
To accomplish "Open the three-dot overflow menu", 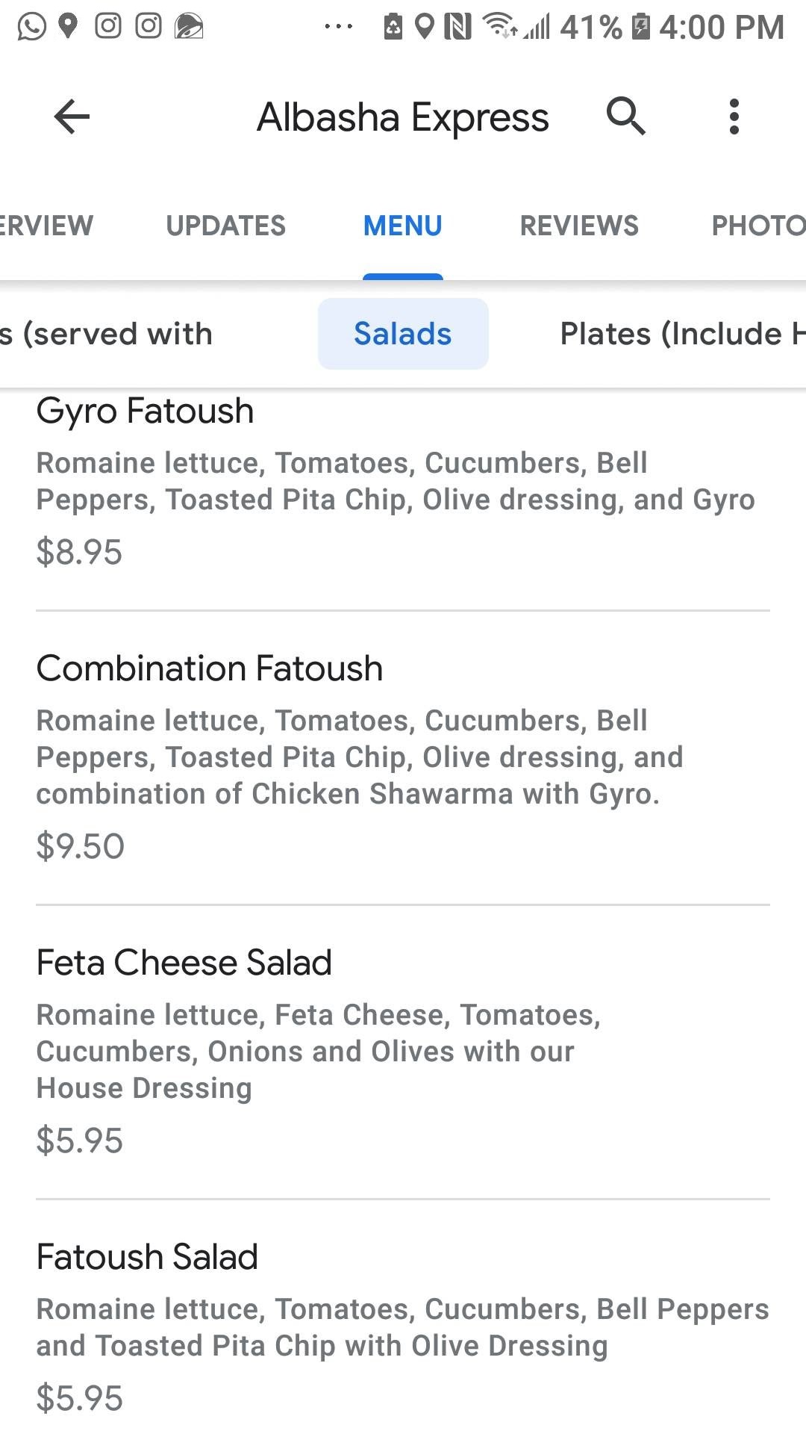I will pos(734,117).
